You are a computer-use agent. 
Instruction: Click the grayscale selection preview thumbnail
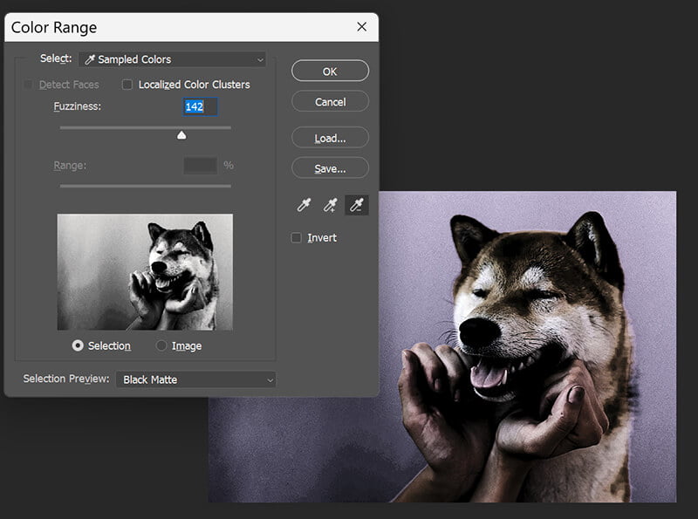point(144,273)
